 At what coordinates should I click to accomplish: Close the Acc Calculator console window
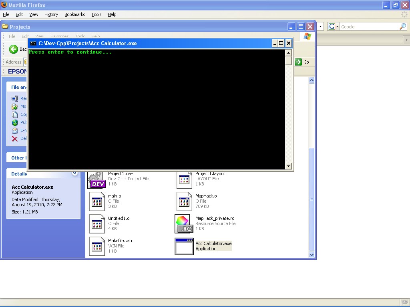click(x=288, y=43)
